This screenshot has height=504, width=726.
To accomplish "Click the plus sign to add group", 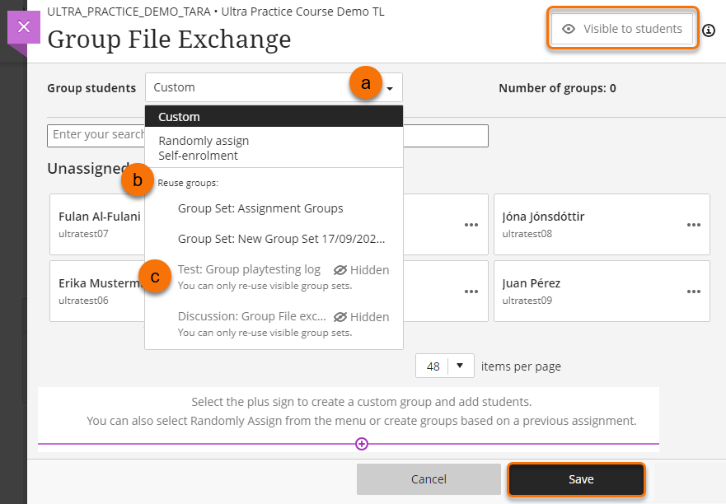I will point(361,444).
